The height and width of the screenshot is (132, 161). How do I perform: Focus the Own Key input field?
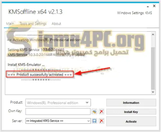coord(58,111)
